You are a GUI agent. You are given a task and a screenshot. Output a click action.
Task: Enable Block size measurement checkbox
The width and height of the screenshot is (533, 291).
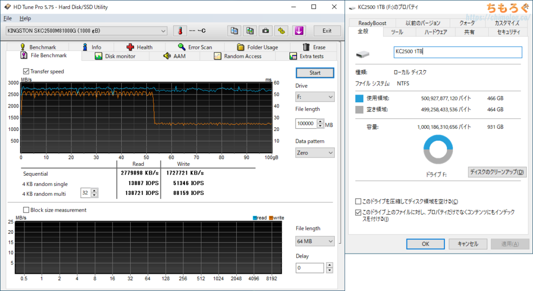[x=26, y=210]
